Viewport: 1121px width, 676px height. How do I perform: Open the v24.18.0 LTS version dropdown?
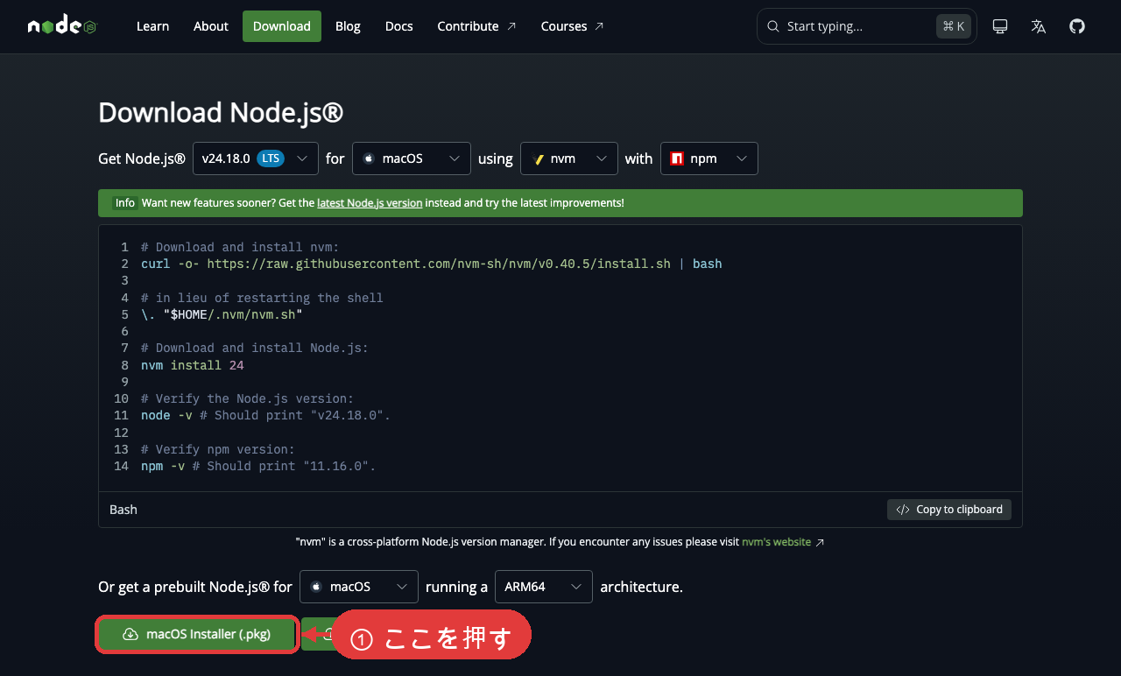click(256, 158)
